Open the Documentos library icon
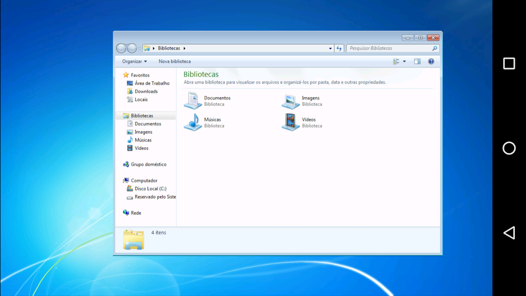 point(193,101)
